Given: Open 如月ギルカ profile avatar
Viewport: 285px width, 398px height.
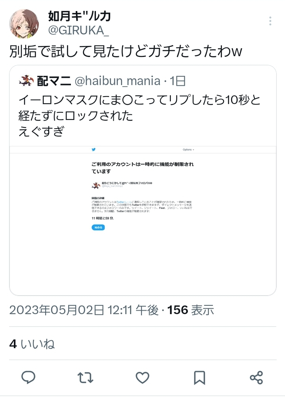Looking at the screenshot, I should (x=24, y=24).
